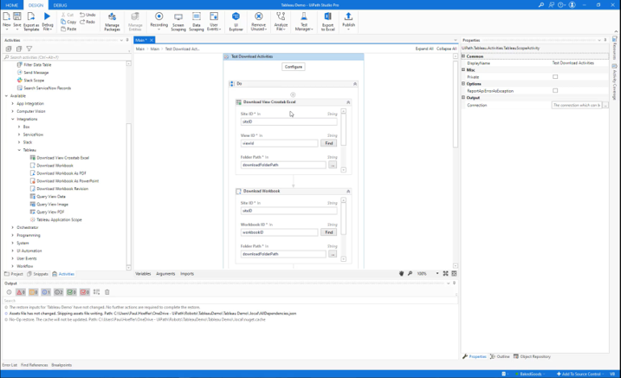
Task: Expand the Orchestrator category
Action: coord(13,227)
